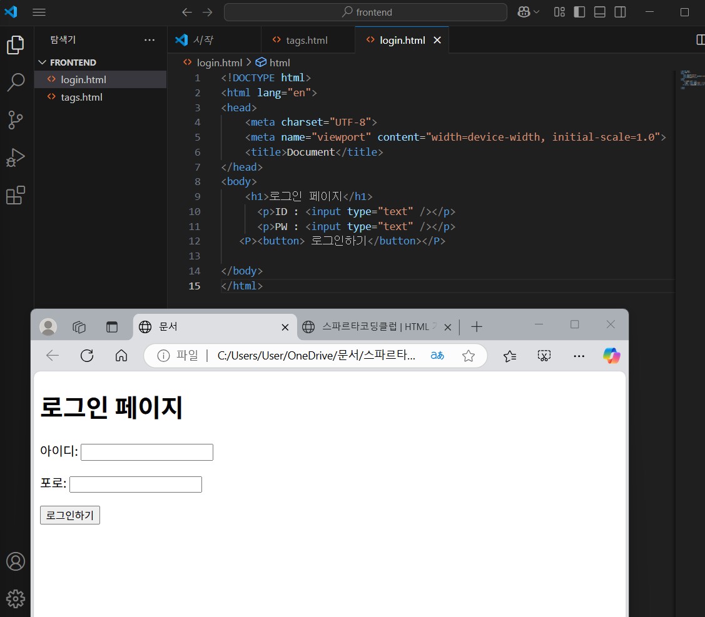
Task: Split the editor with the top-right icon
Action: pyautogui.click(x=700, y=40)
